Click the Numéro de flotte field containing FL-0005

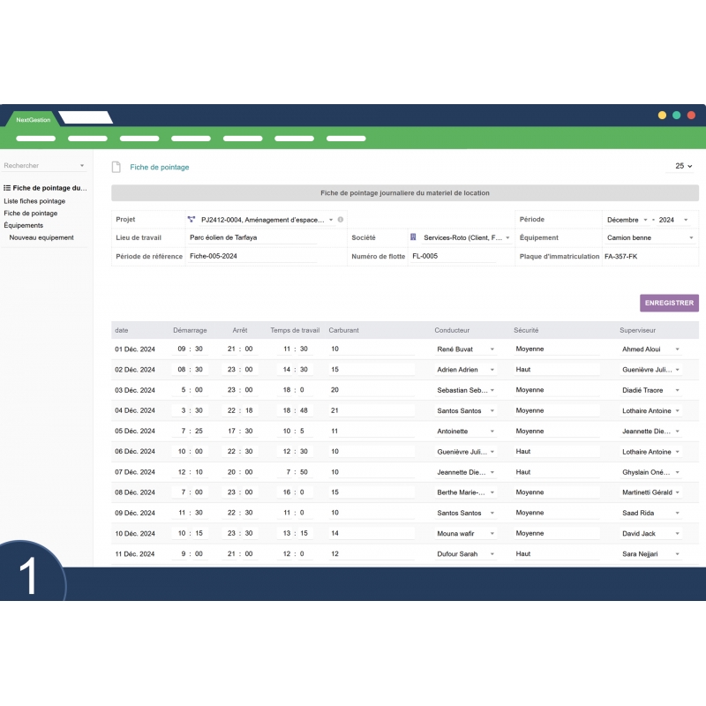(450, 255)
